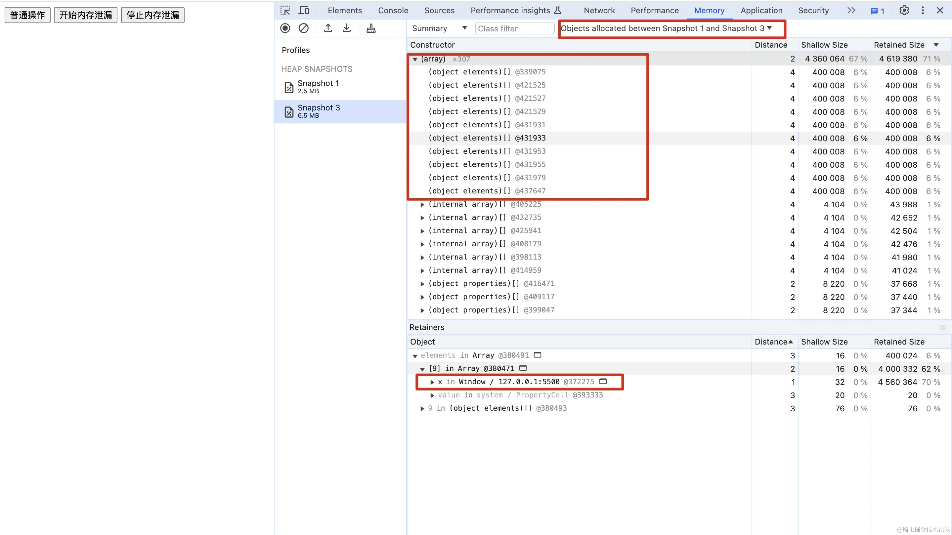Select the inspect element picker icon
The image size is (952, 535).
[x=285, y=10]
